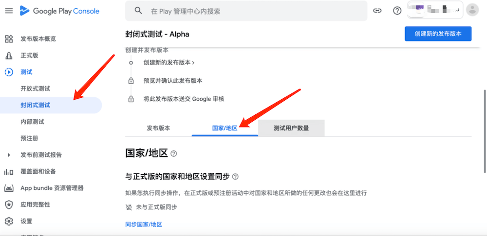Screen dimensions: 487x236
Task: Open the user account avatar
Action: [472, 10]
